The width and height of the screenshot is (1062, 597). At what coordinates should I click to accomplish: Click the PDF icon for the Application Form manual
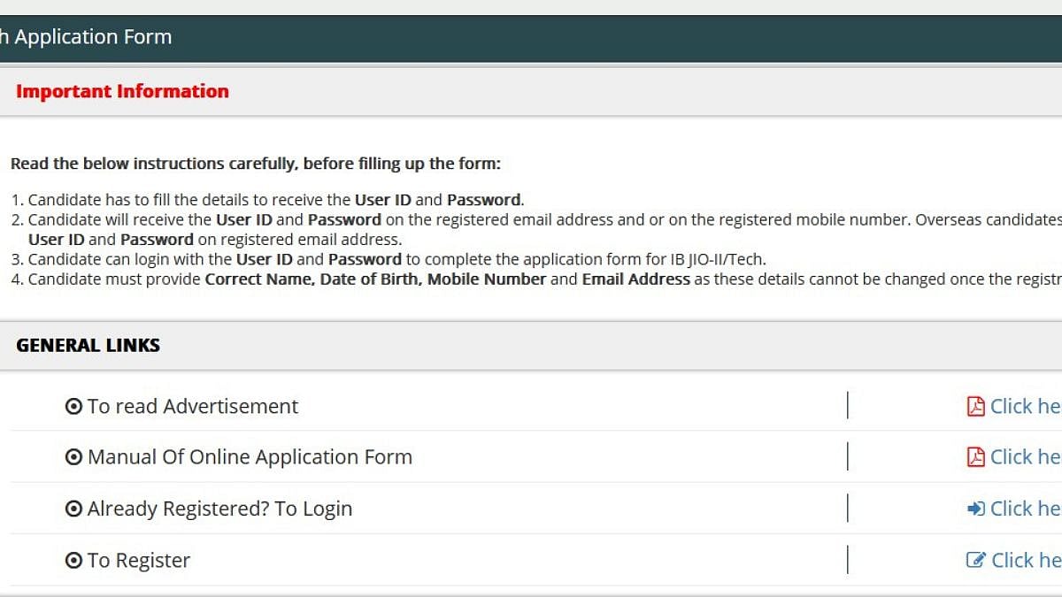pyautogui.click(x=975, y=457)
